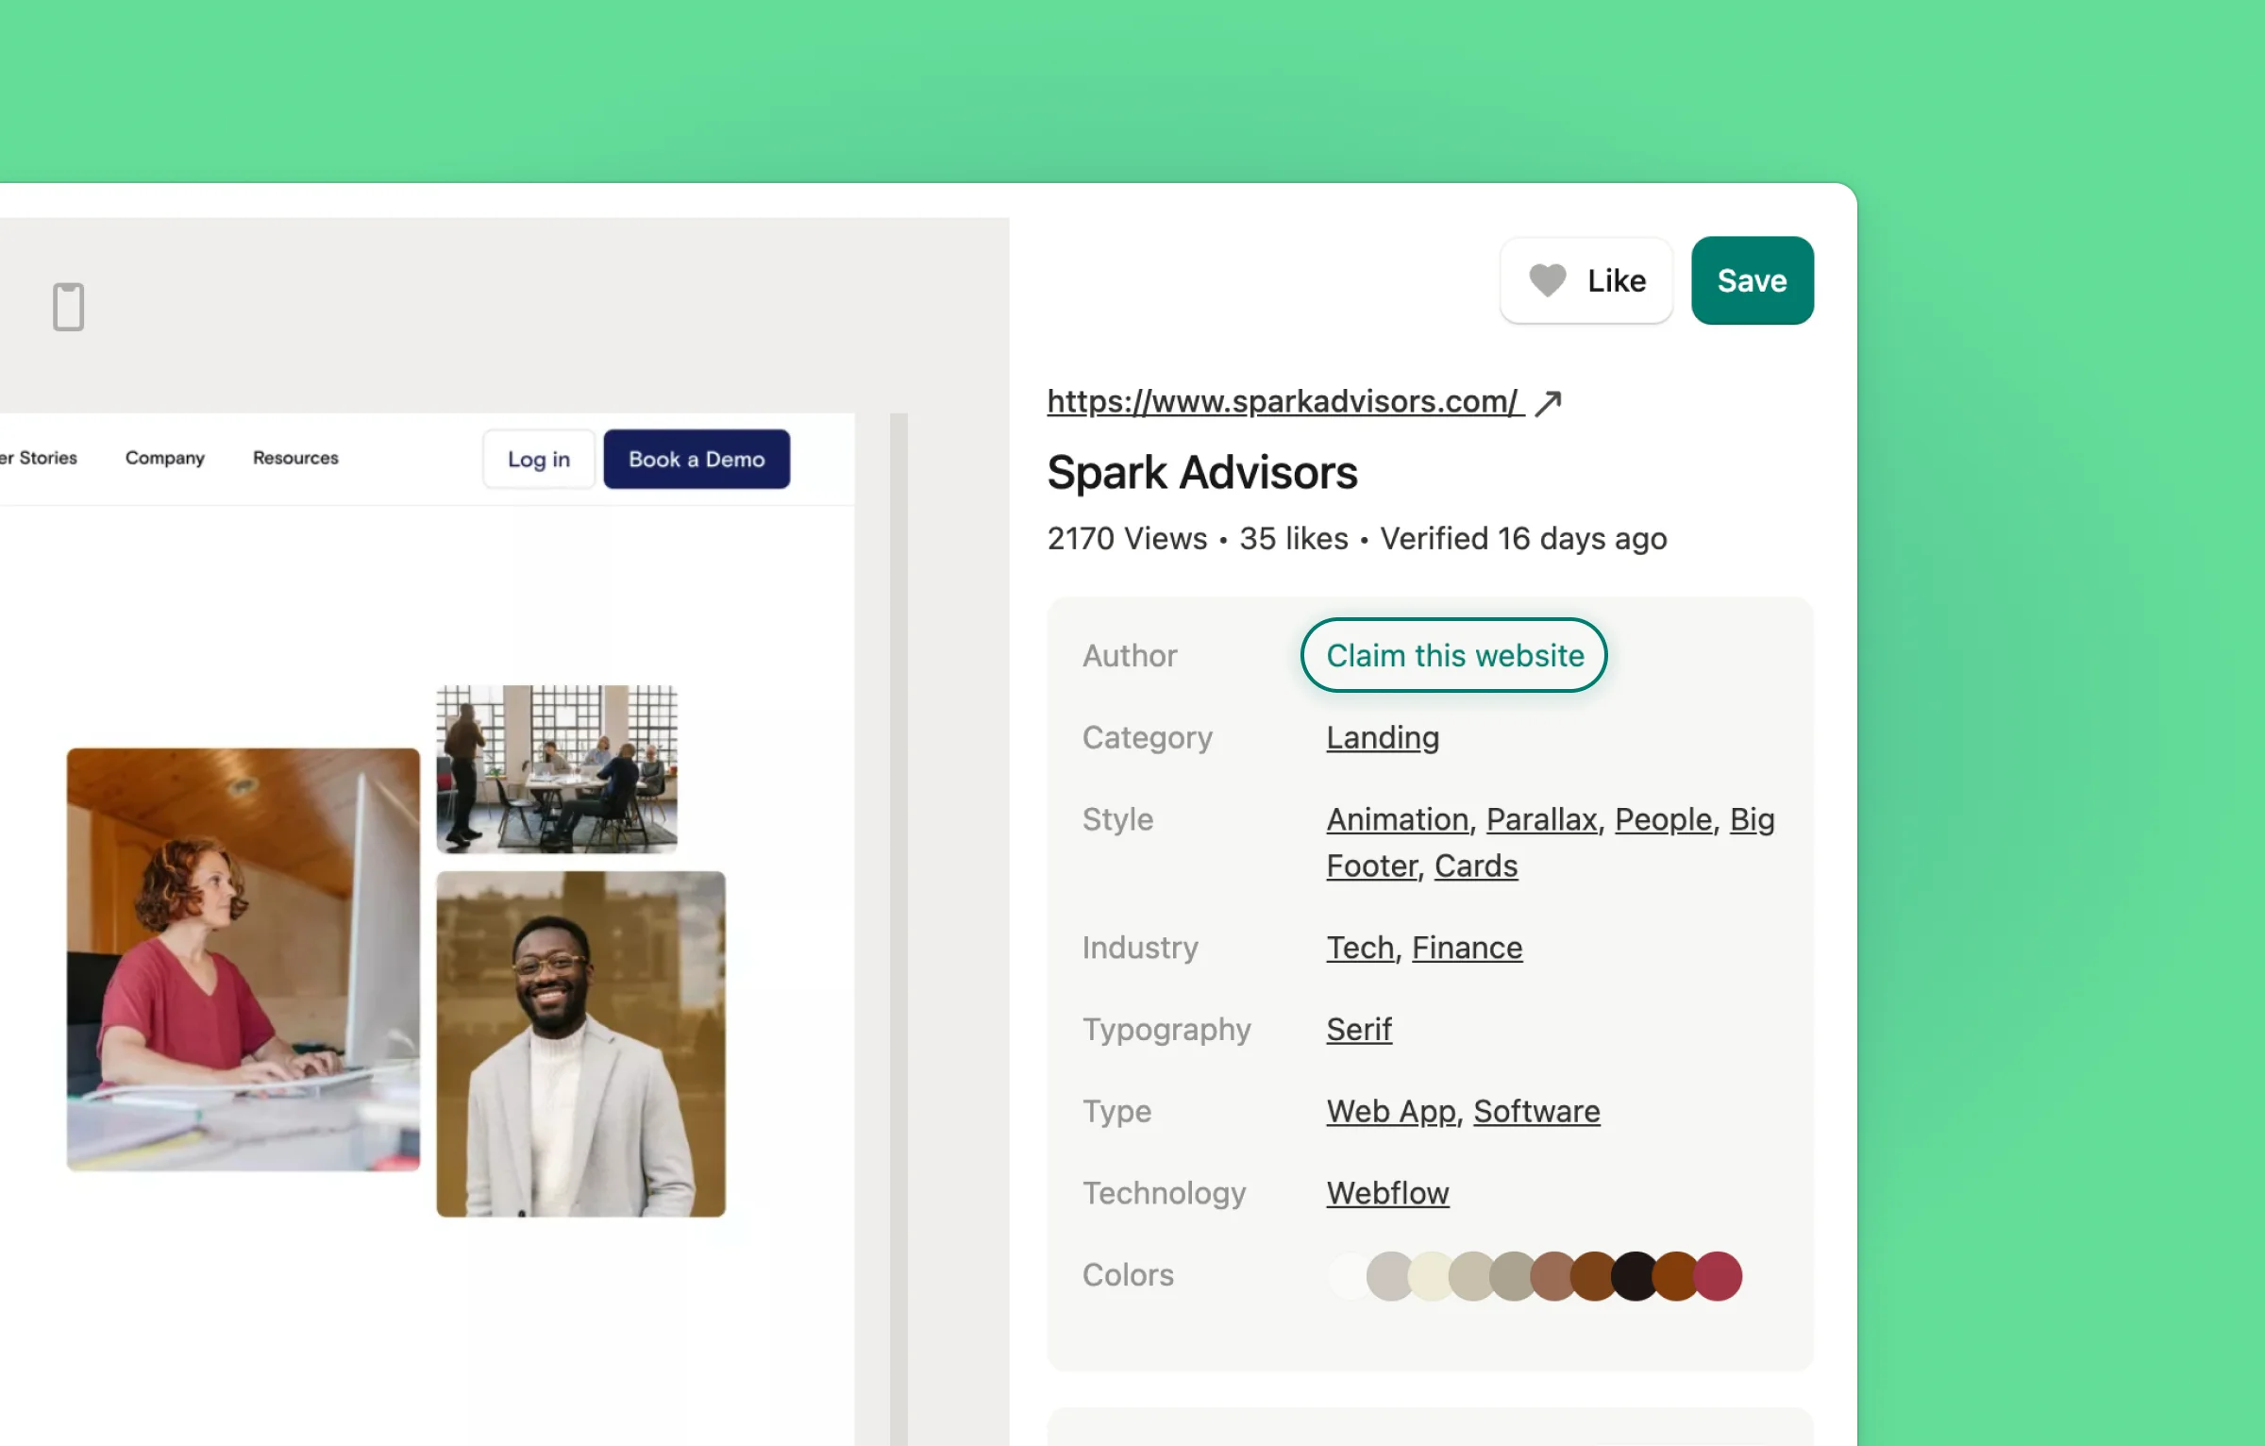Open the Cards style tag
Screen dimensions: 2265x1446
[1476, 866]
